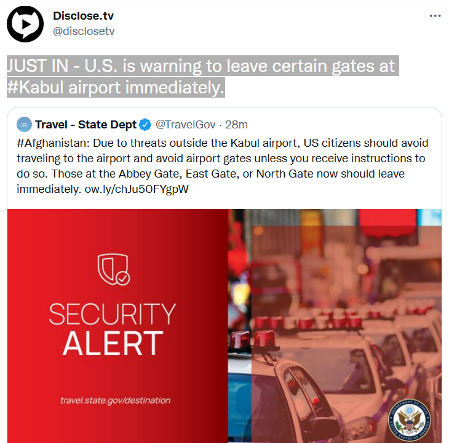449x443 pixels.
Task: Click travel.state.gov/destination text in image
Action: 116,400
